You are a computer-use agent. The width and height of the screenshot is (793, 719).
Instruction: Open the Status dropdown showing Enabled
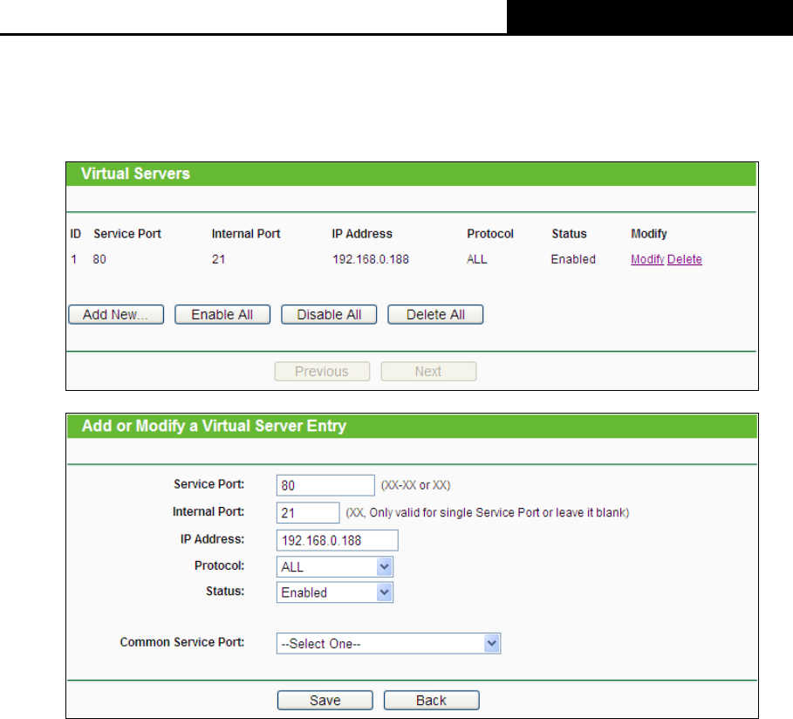(x=334, y=592)
